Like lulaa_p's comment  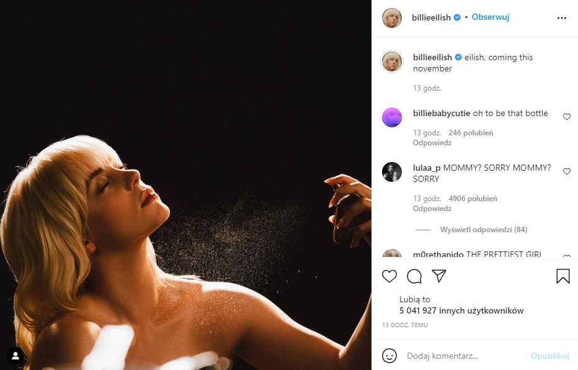tap(566, 171)
